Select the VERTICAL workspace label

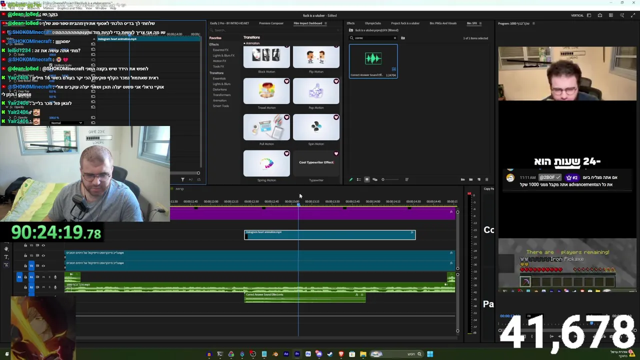[x=577, y=15]
